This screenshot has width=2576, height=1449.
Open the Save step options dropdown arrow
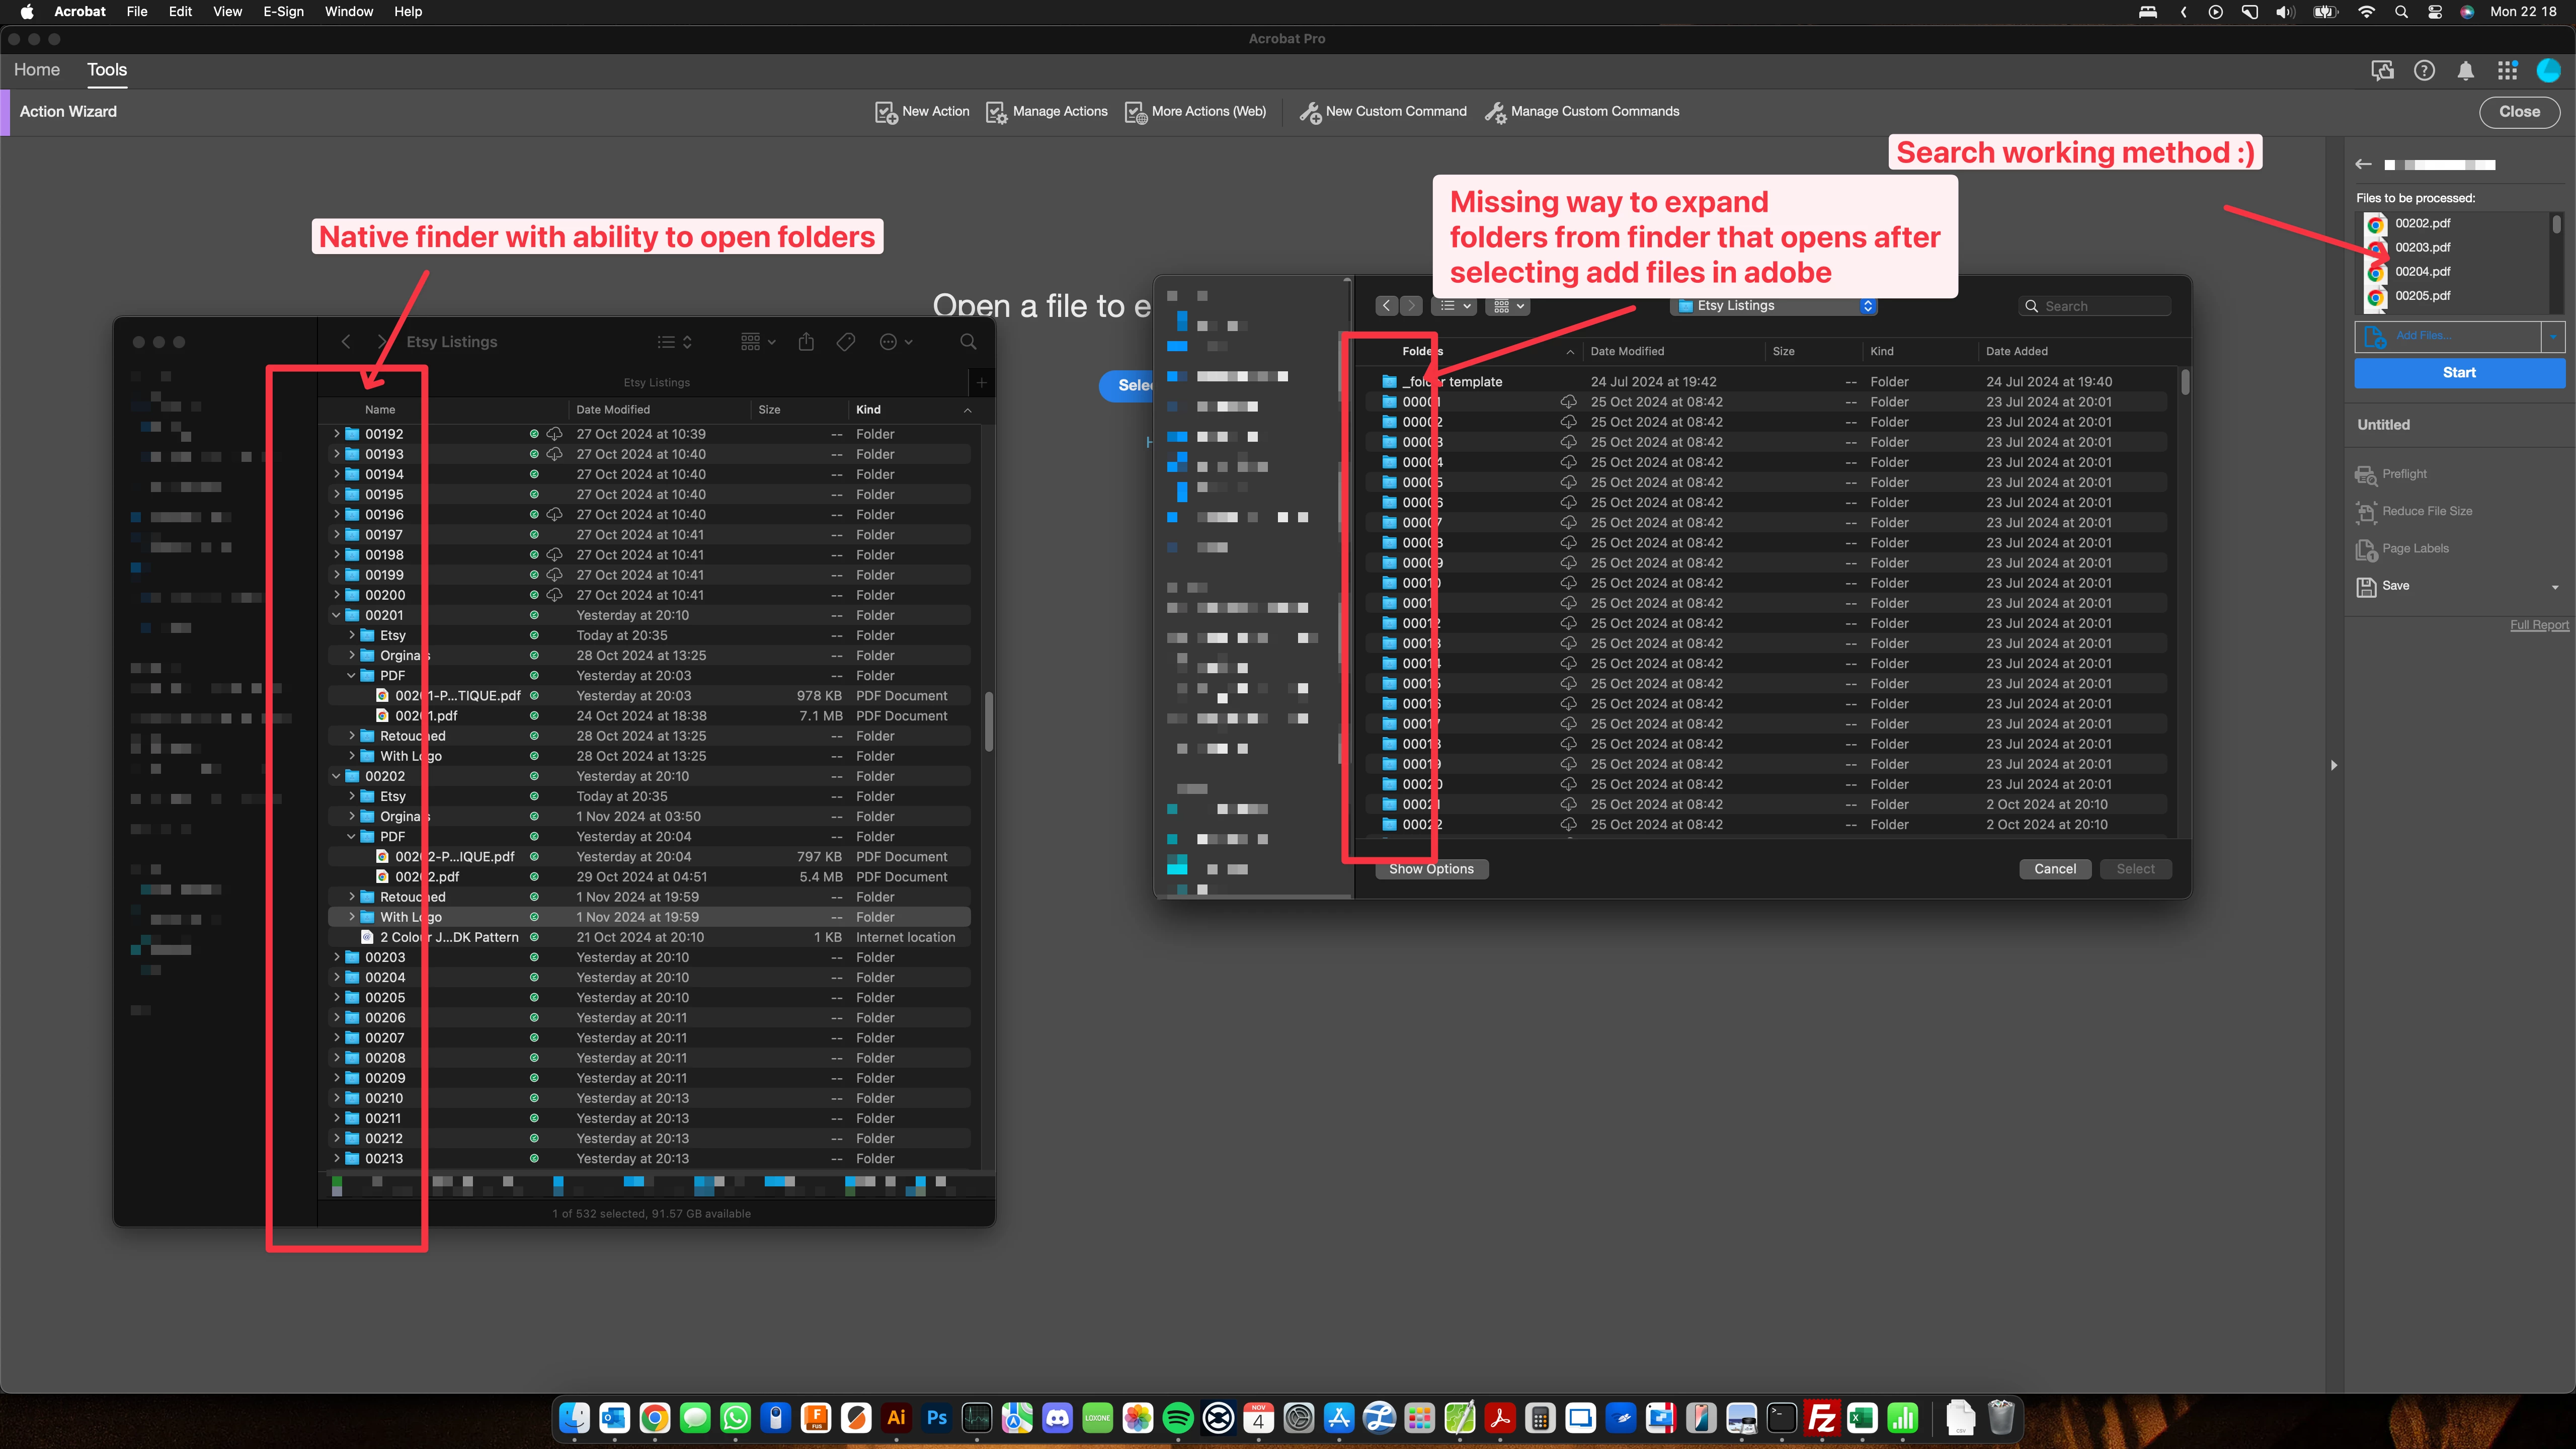(2554, 587)
